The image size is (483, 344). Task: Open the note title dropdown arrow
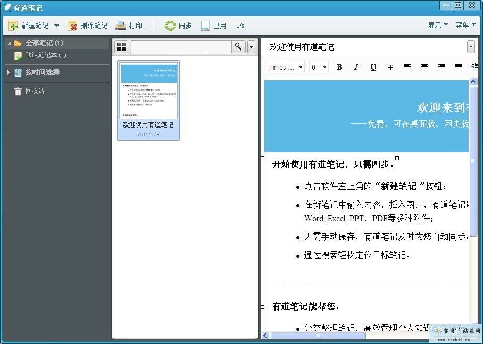471,47
